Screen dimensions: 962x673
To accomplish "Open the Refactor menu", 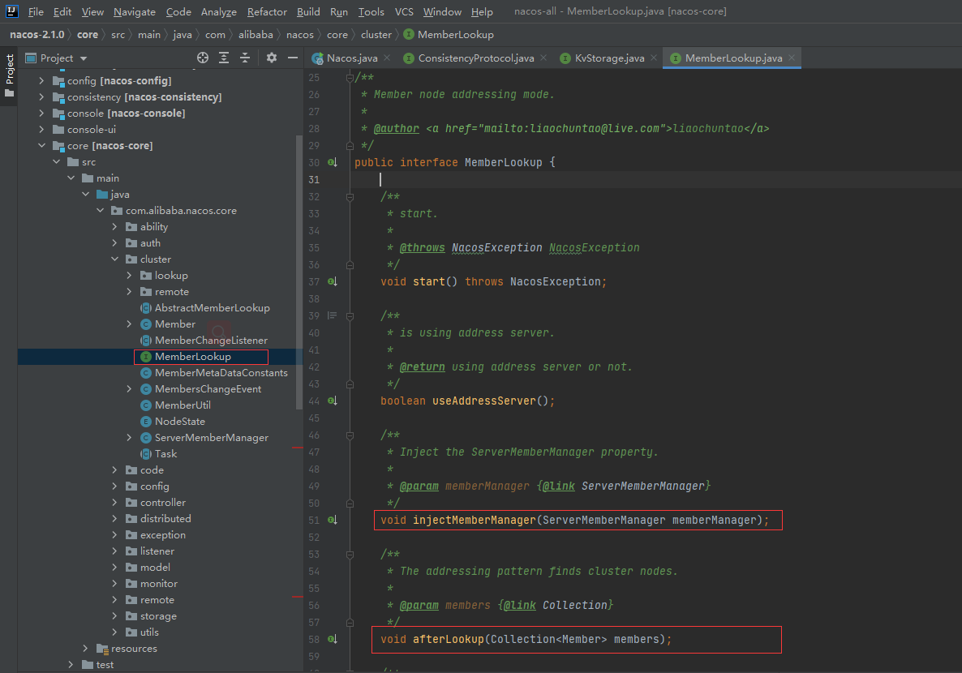I will point(267,11).
